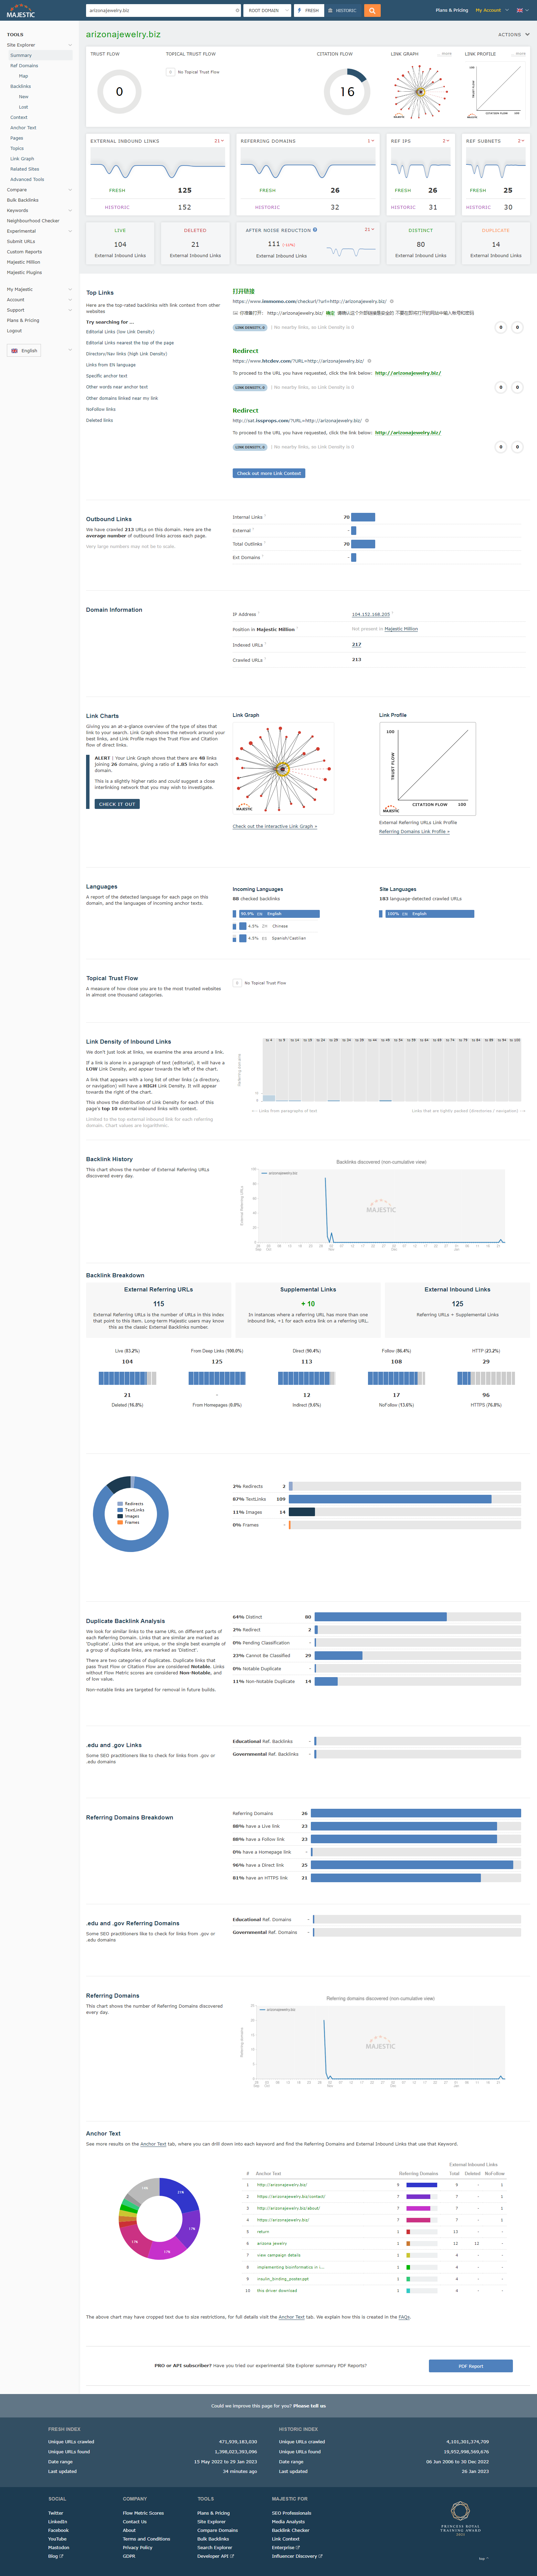
Task: Click the CHECK IT OUT button
Action: pos(117,804)
